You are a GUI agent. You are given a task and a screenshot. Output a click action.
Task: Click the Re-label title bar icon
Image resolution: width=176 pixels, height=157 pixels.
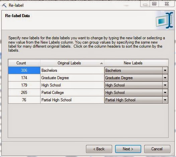pyautogui.click(x=4, y=5)
